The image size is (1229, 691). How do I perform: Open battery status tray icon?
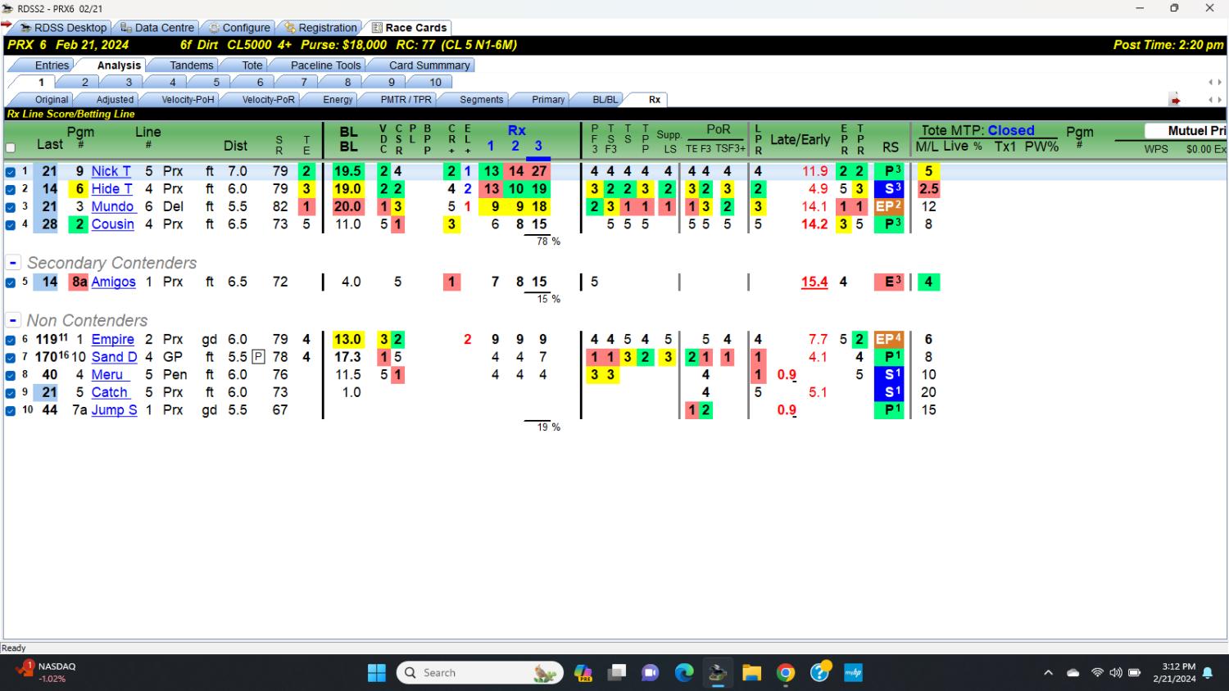1135,673
